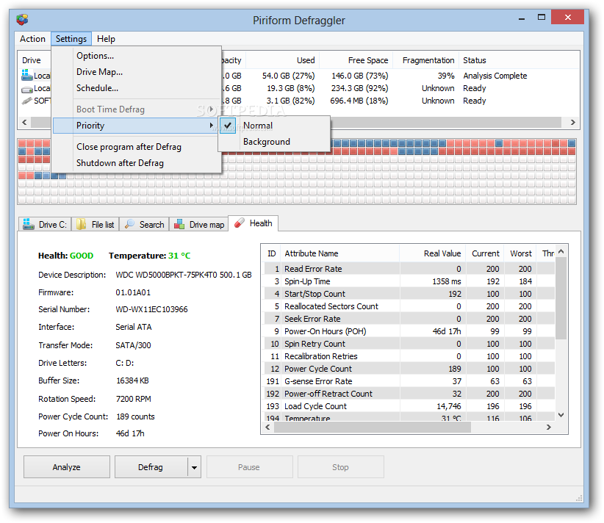Image resolution: width=604 pixels, height=523 pixels.
Task: Click the Analysis Complete status text
Action: (495, 76)
